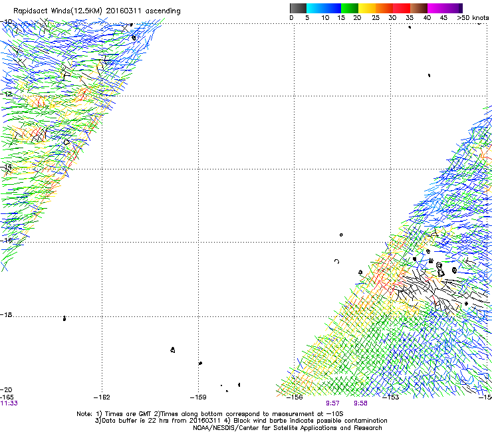This screenshot has height=432, width=492.
Task: Click the '9:58' purple time stamp
Action: coord(360,403)
